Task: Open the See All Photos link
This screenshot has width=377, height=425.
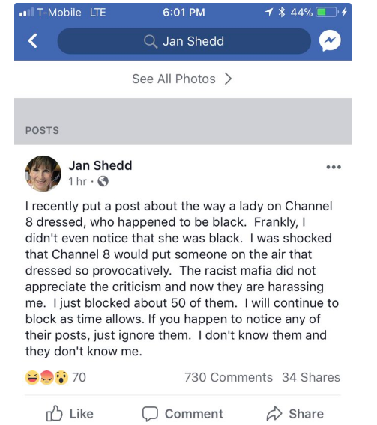Action: click(182, 79)
